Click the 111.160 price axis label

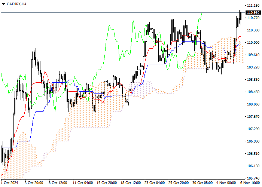[x=253, y=6]
